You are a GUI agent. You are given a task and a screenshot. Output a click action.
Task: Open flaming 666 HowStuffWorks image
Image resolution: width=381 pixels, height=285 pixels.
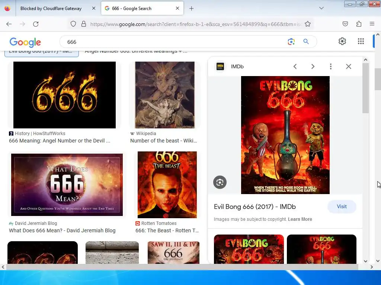64,95
